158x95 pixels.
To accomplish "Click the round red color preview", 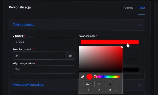I will [89, 77].
